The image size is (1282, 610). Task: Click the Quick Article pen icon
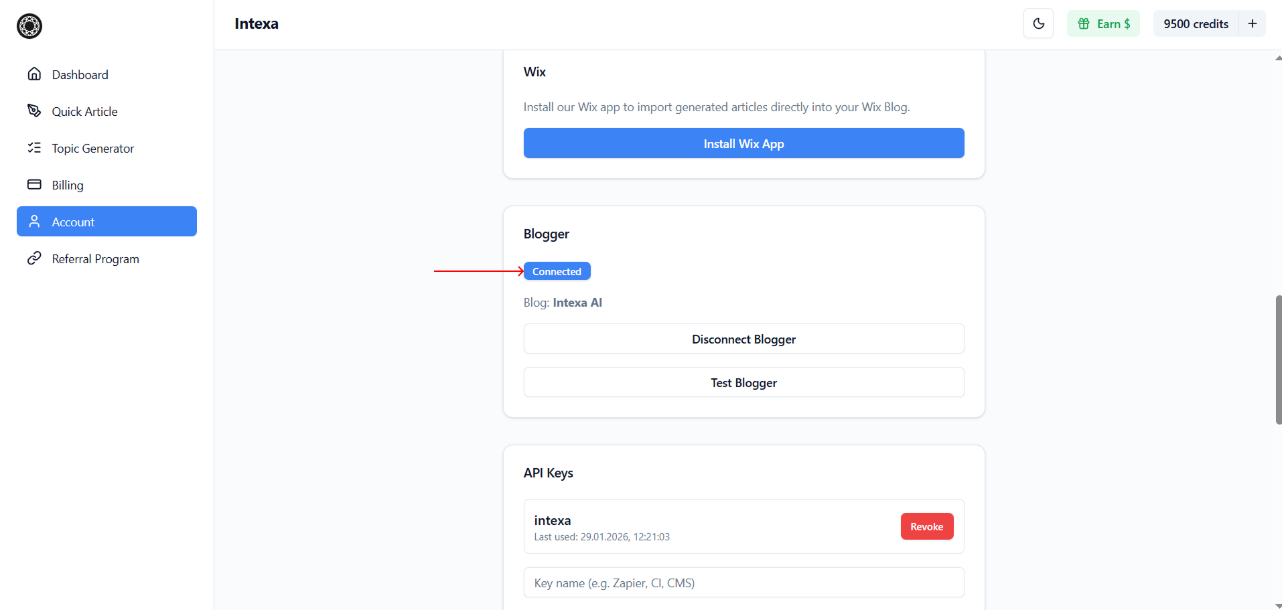pos(34,111)
